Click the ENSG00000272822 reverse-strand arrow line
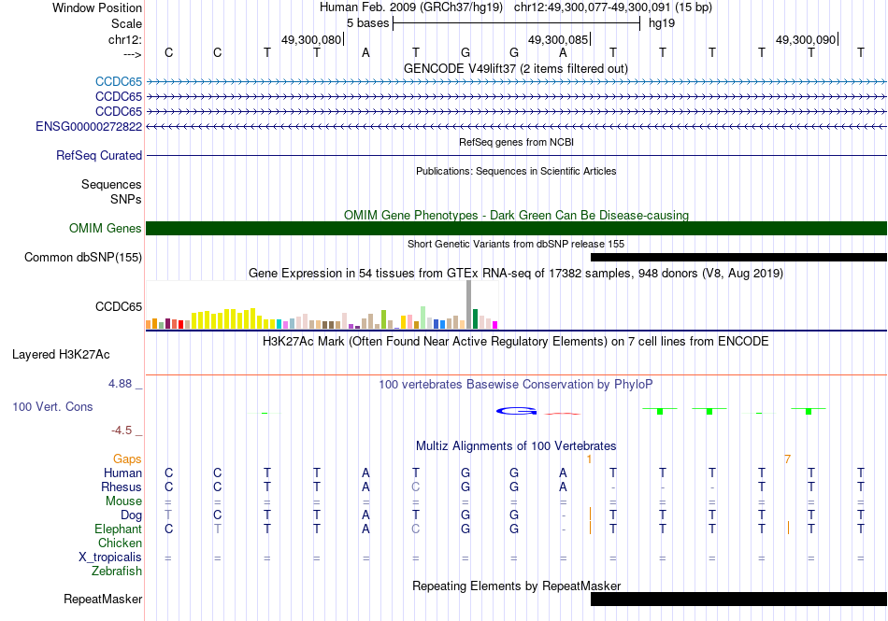This screenshot has height=621, width=888. click(x=516, y=127)
